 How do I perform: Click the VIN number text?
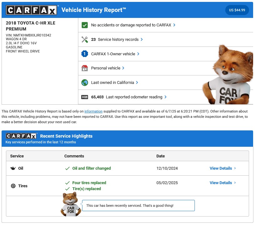click(x=29, y=35)
